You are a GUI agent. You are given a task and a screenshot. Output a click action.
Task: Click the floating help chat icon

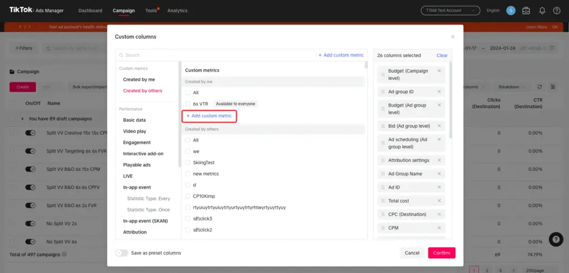[556, 239]
